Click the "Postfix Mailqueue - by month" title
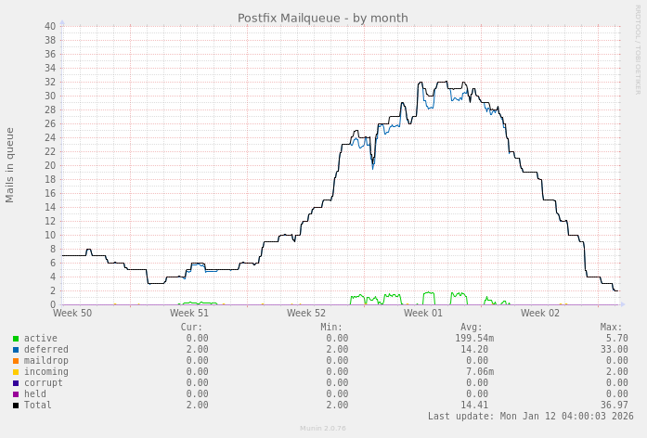This screenshot has width=647, height=438. (x=323, y=19)
